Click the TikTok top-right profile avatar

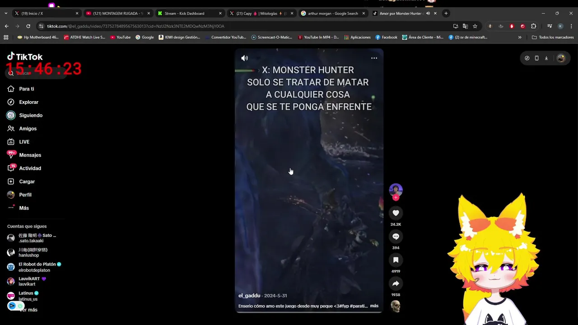561,58
